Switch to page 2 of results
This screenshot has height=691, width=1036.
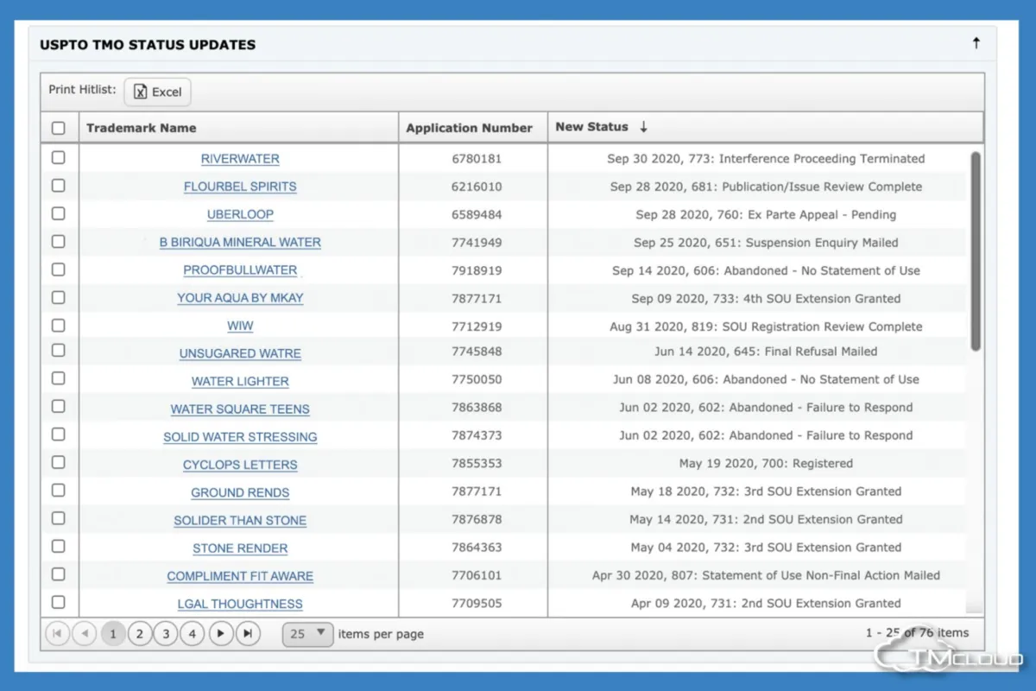139,634
